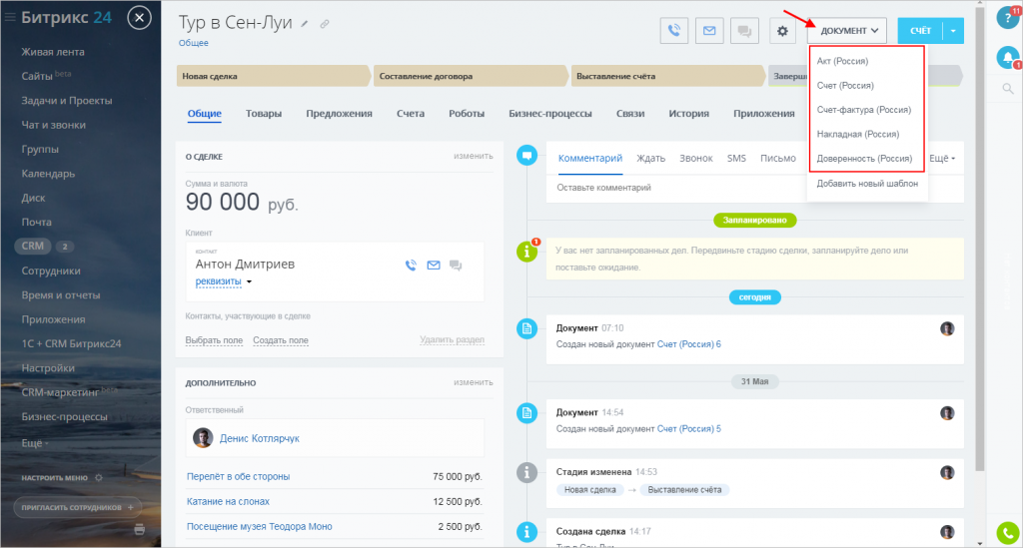Click the phone call icon in deal header
This screenshot has height=548, width=1023.
click(x=674, y=31)
